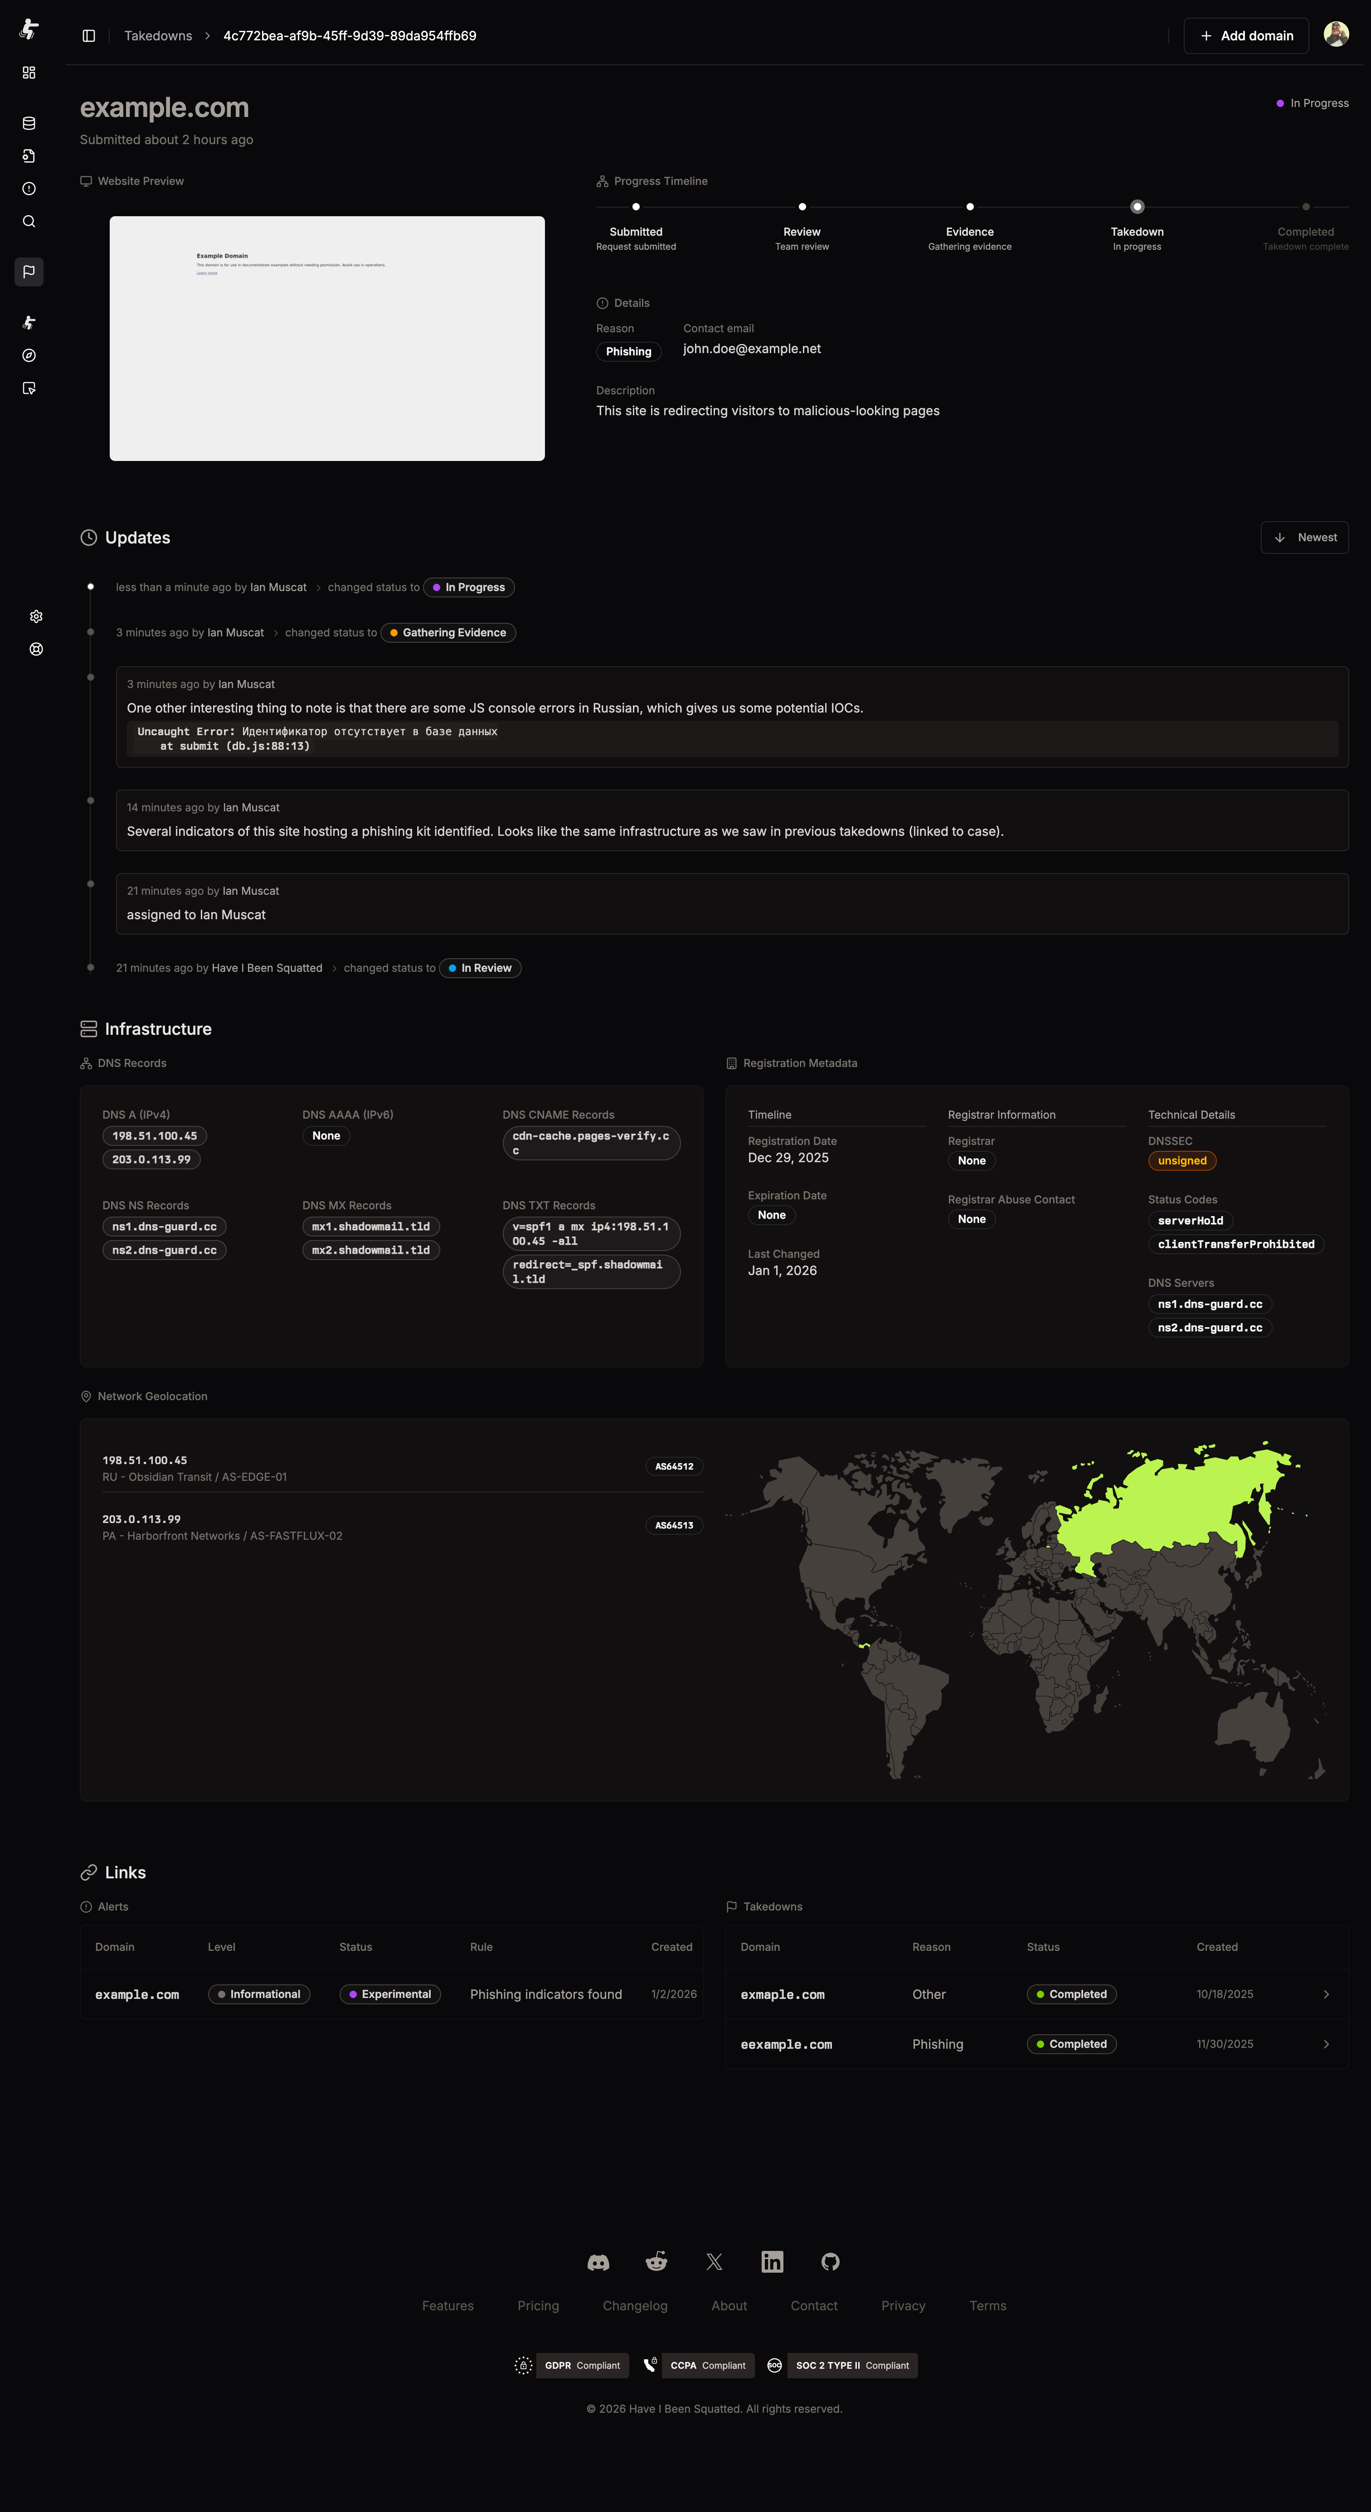Open the Pricing footer link

[x=537, y=2305]
